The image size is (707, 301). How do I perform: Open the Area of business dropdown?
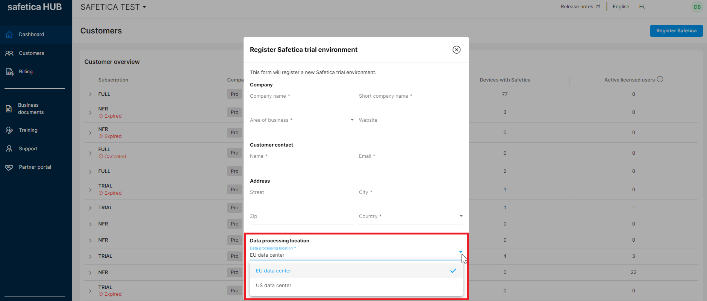point(302,120)
